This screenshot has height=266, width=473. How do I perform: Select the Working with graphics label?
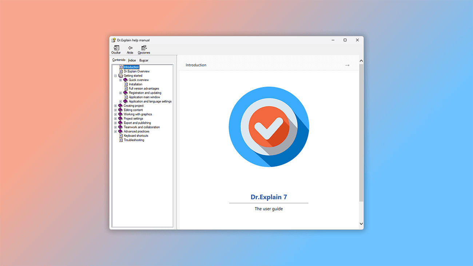click(x=138, y=114)
